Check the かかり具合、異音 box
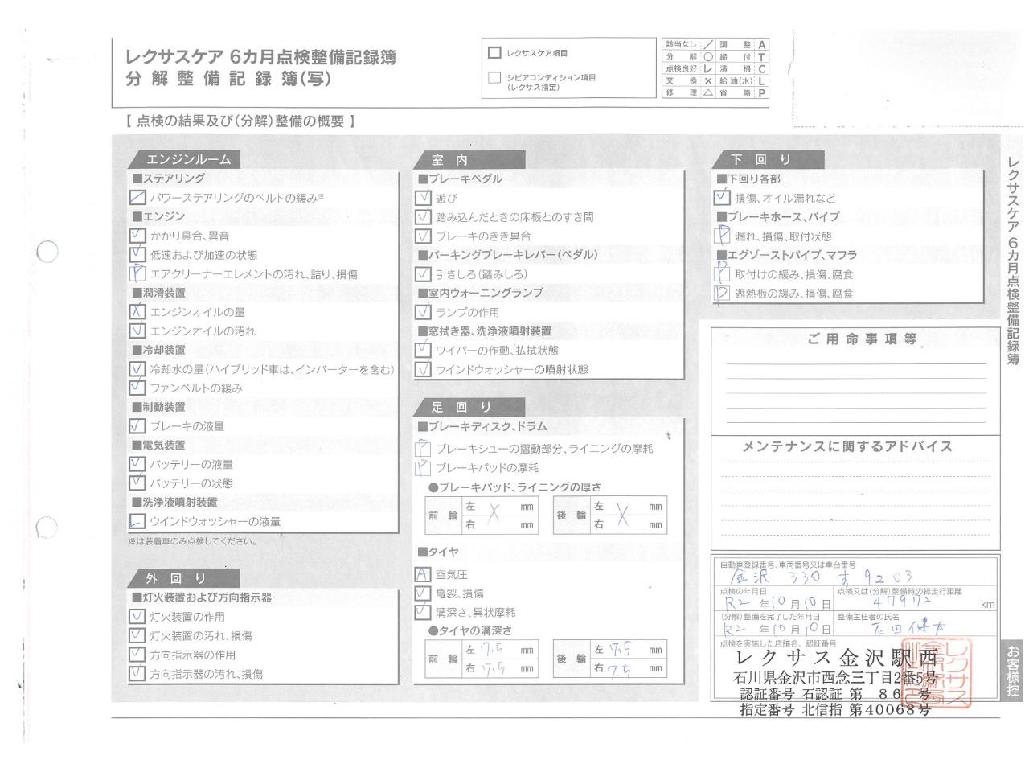The height and width of the screenshot is (772, 1029). coord(137,236)
